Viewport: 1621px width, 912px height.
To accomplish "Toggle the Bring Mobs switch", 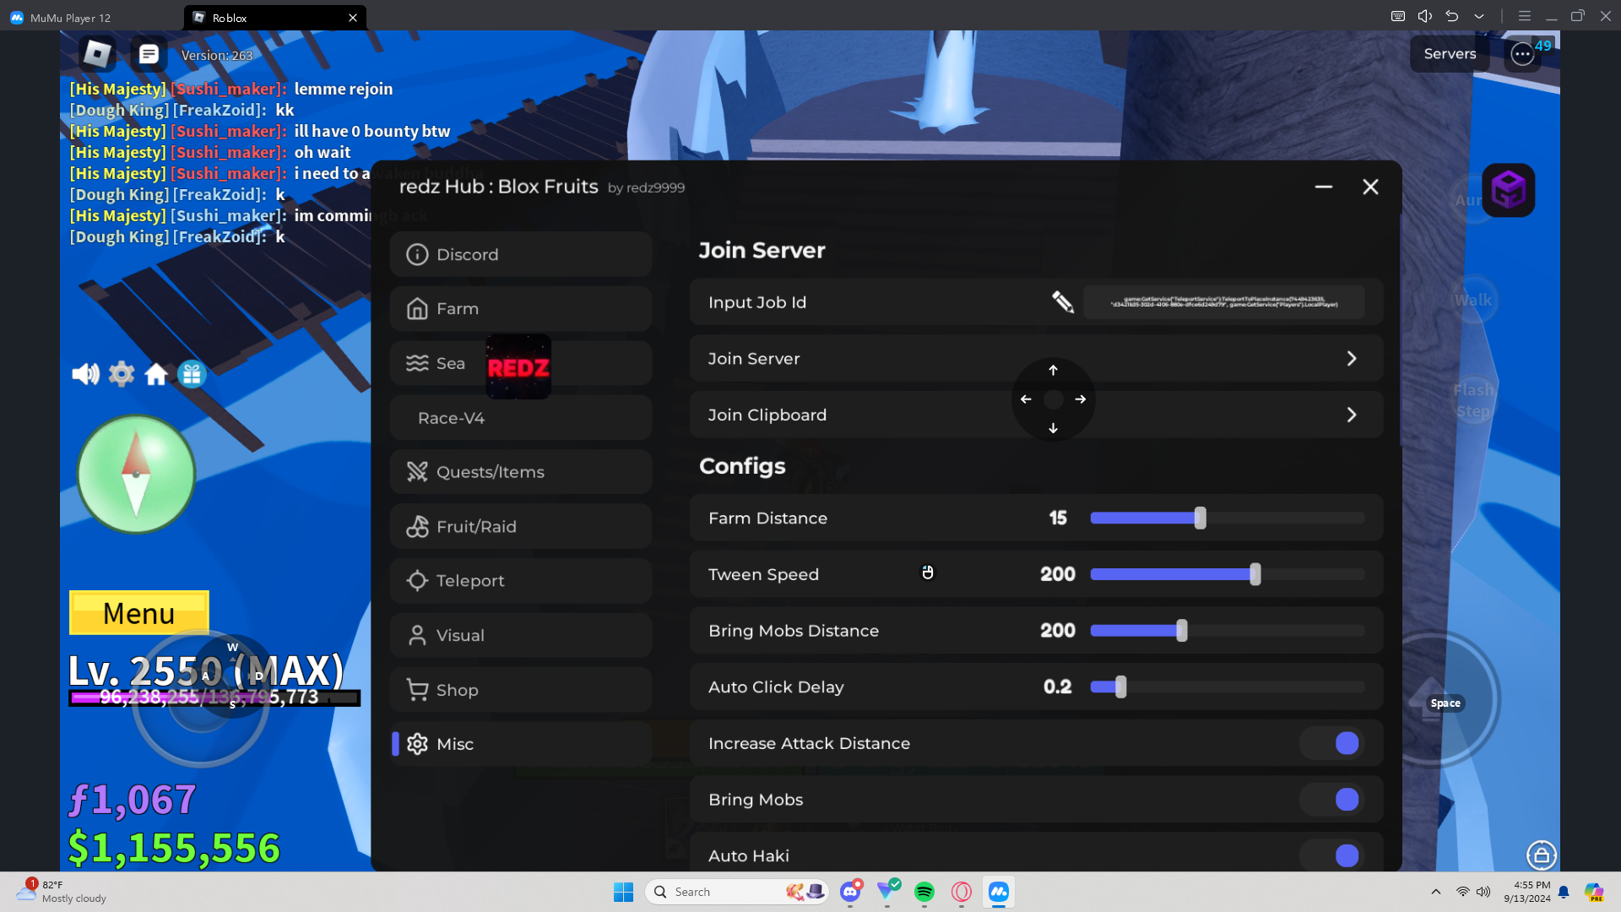I will (1332, 800).
